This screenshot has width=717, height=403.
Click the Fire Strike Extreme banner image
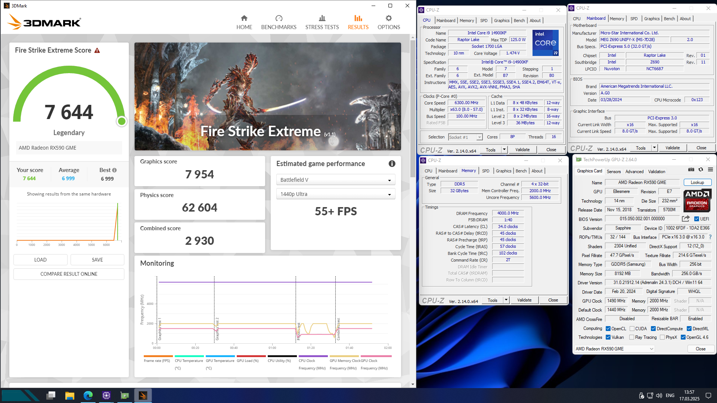tap(267, 96)
